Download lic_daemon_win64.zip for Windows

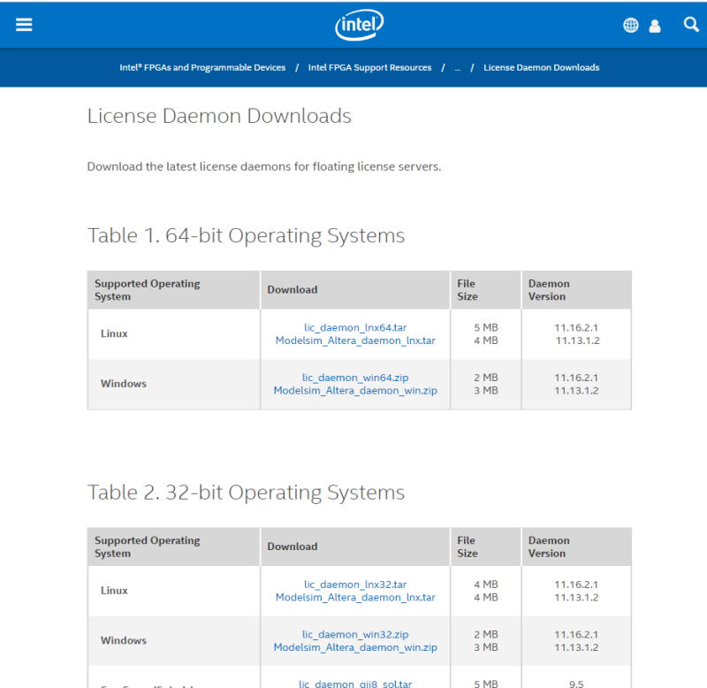click(x=355, y=378)
